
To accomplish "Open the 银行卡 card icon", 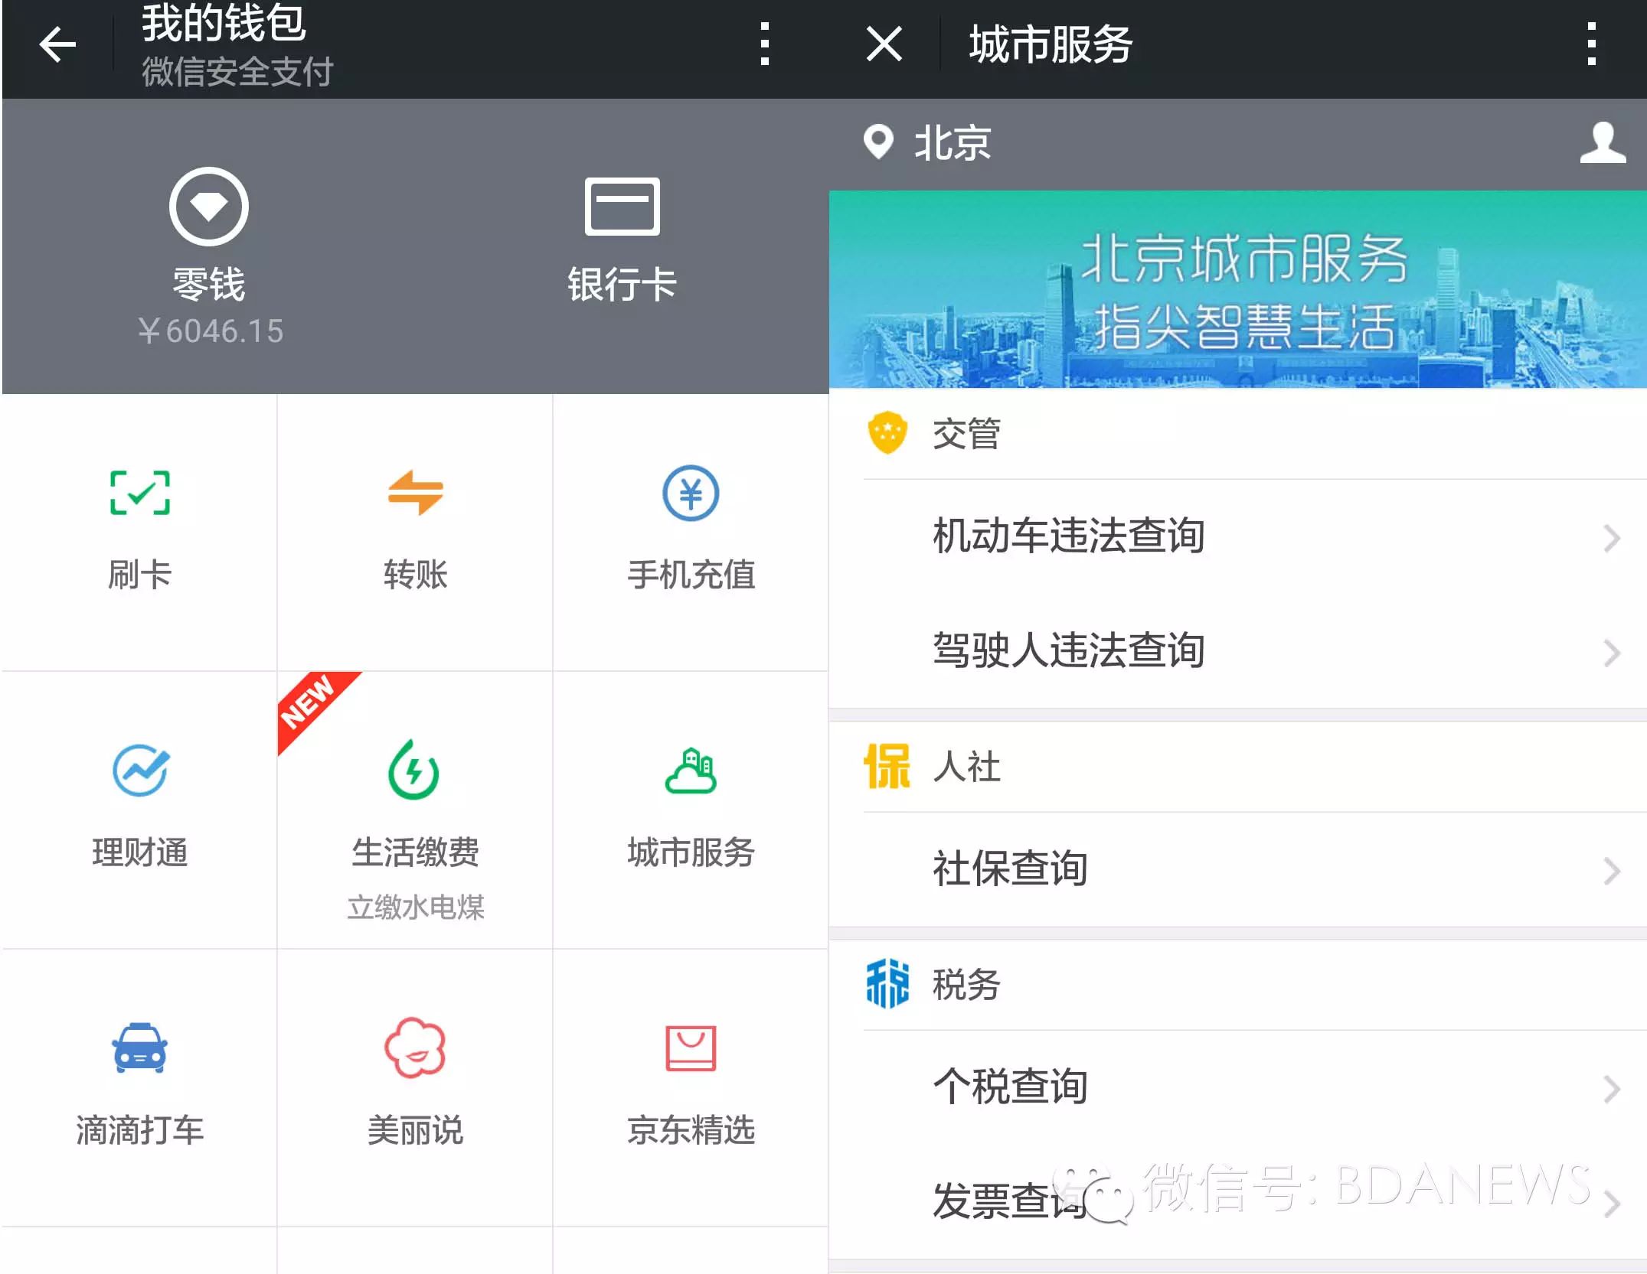I will pyautogui.click(x=622, y=207).
